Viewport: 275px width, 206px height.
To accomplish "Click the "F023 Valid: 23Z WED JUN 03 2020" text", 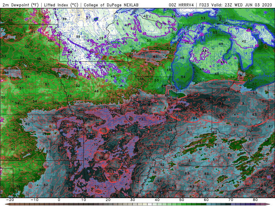I will click(x=235, y=5).
